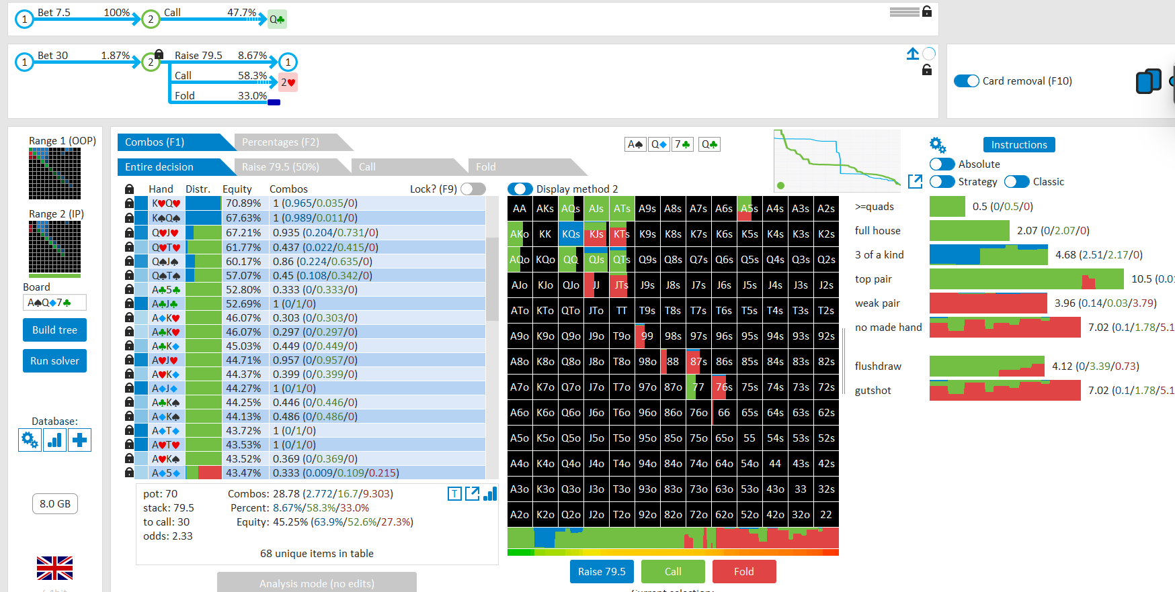The height and width of the screenshot is (592, 1175).
Task: Click the Equity column header
Action: coord(237,189)
